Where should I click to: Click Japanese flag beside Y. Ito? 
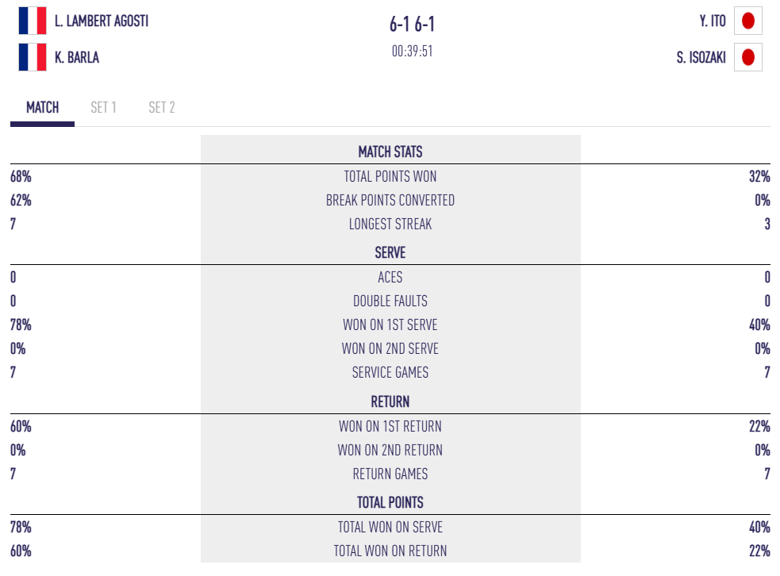tap(747, 21)
